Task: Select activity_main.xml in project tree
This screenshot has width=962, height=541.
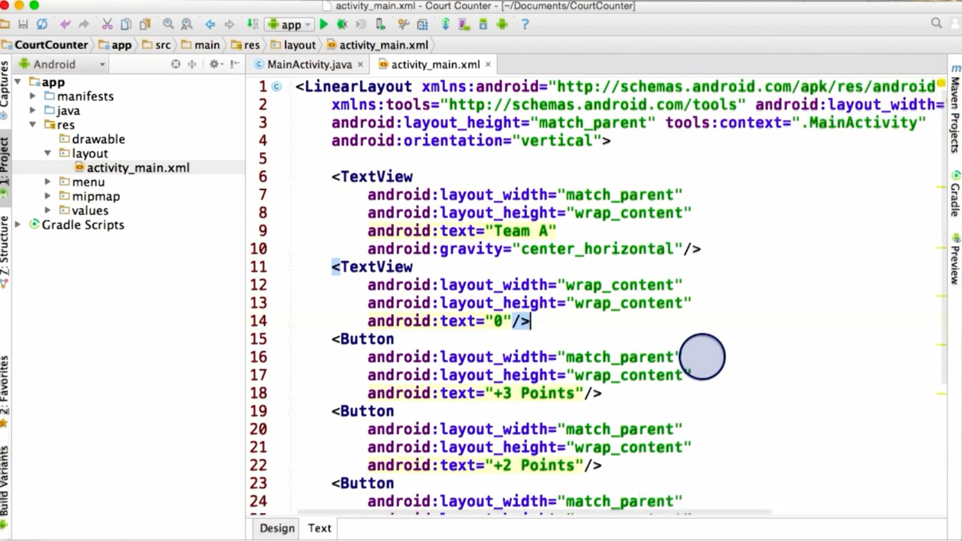Action: tap(138, 168)
